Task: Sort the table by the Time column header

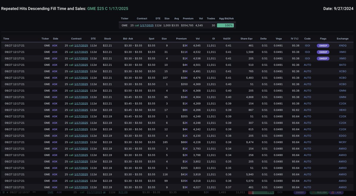Action: (x=6, y=38)
